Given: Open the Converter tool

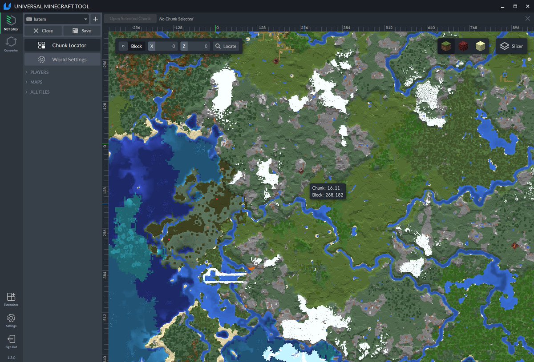Looking at the screenshot, I should (11, 44).
